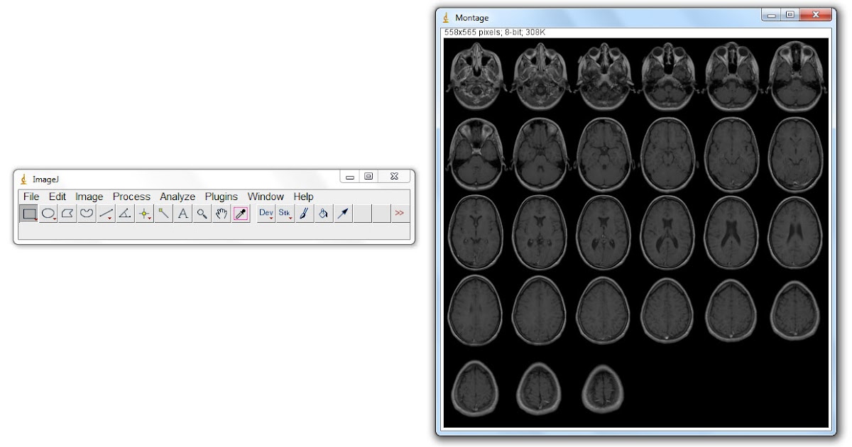
Task: Select the polygon selection tool
Action: 67,213
